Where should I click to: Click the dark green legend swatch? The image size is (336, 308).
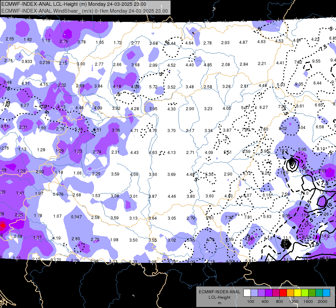[312, 293]
